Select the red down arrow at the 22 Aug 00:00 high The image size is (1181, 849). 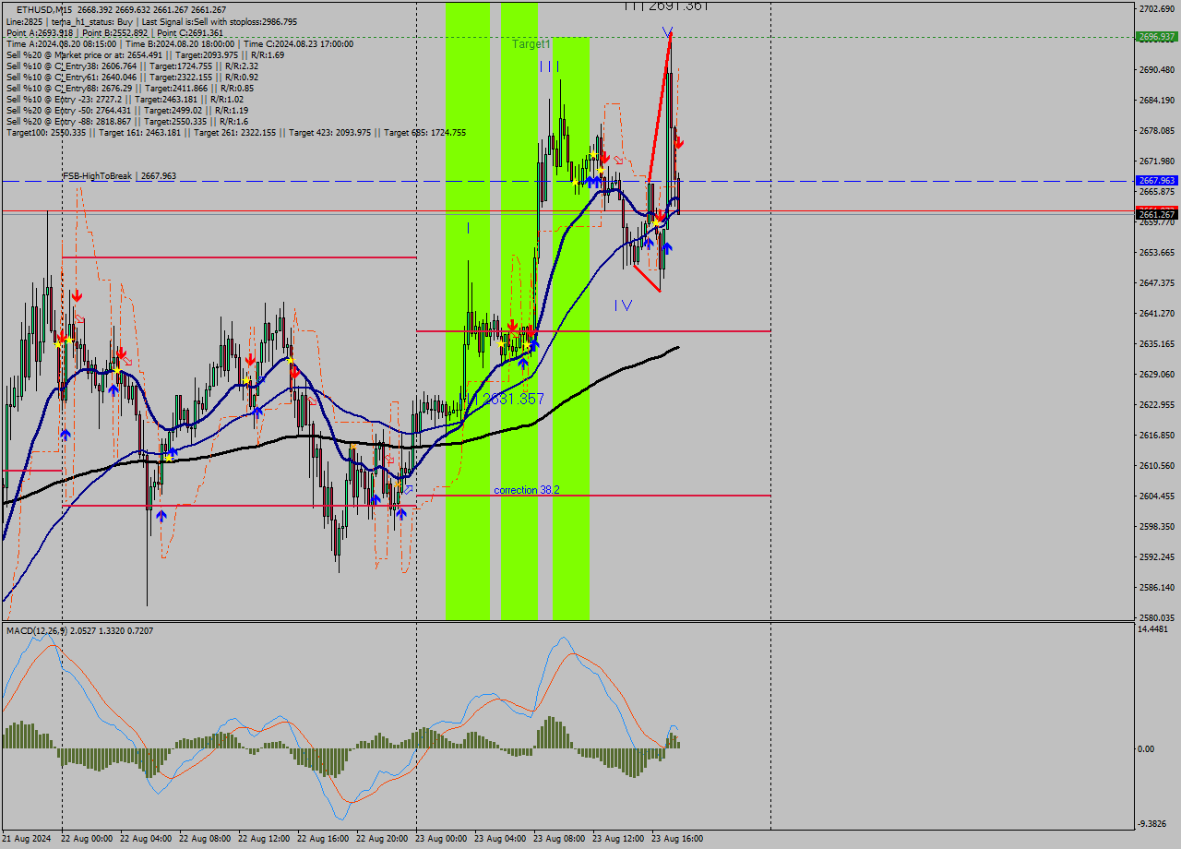(77, 295)
